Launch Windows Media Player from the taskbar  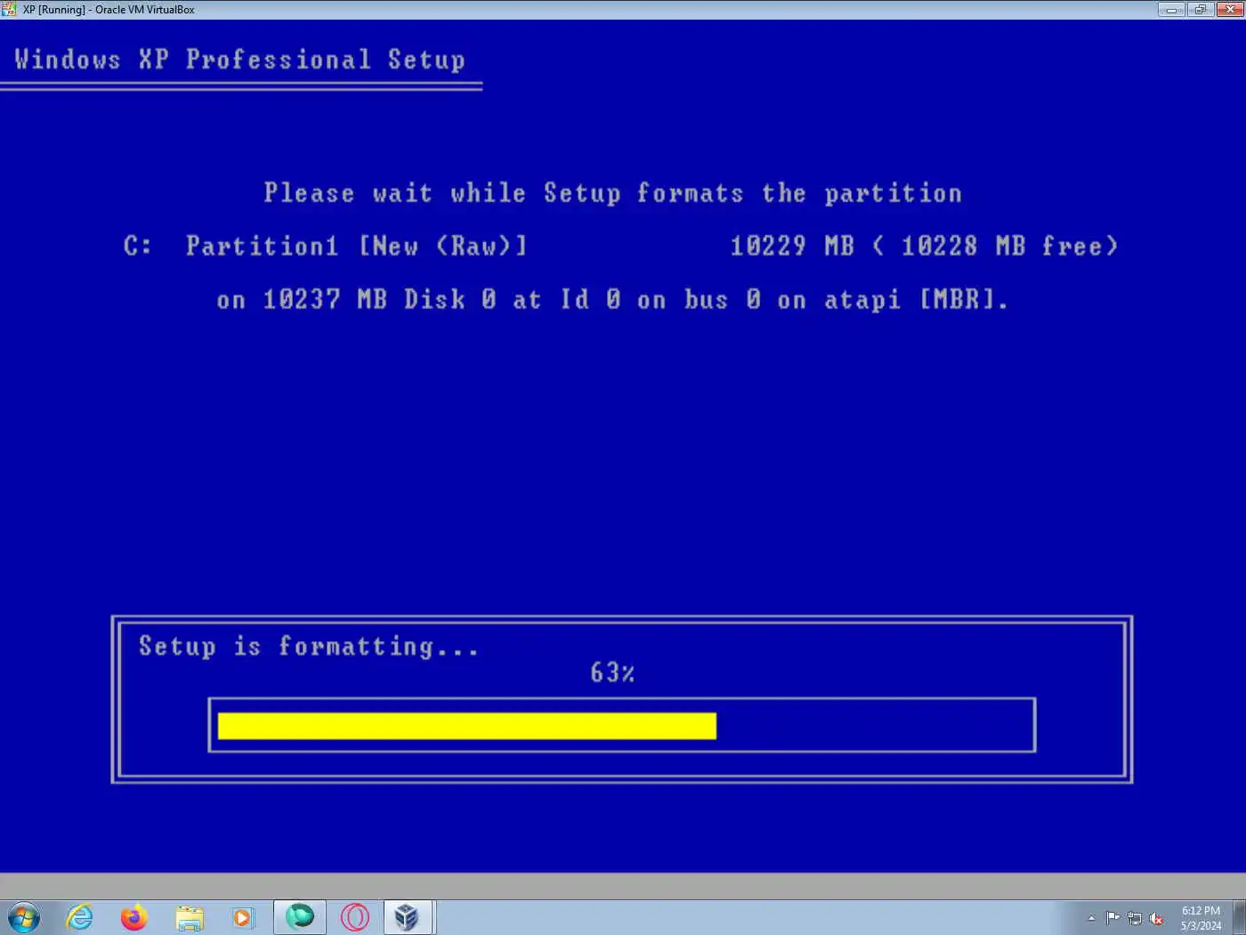243,917
